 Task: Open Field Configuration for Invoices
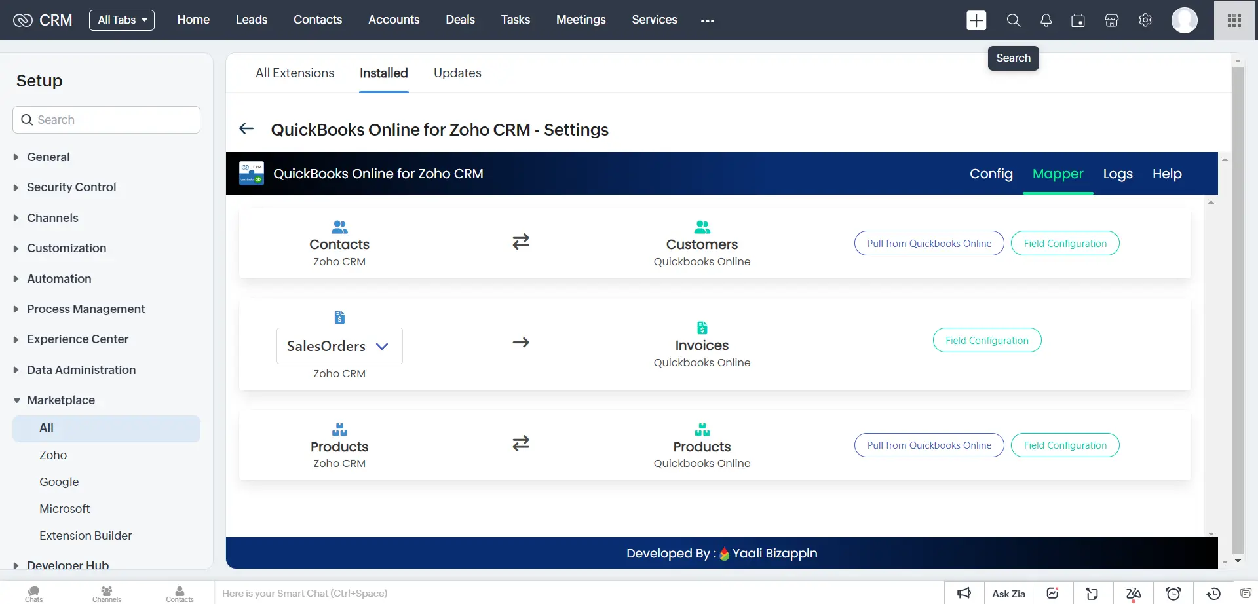pyautogui.click(x=987, y=340)
